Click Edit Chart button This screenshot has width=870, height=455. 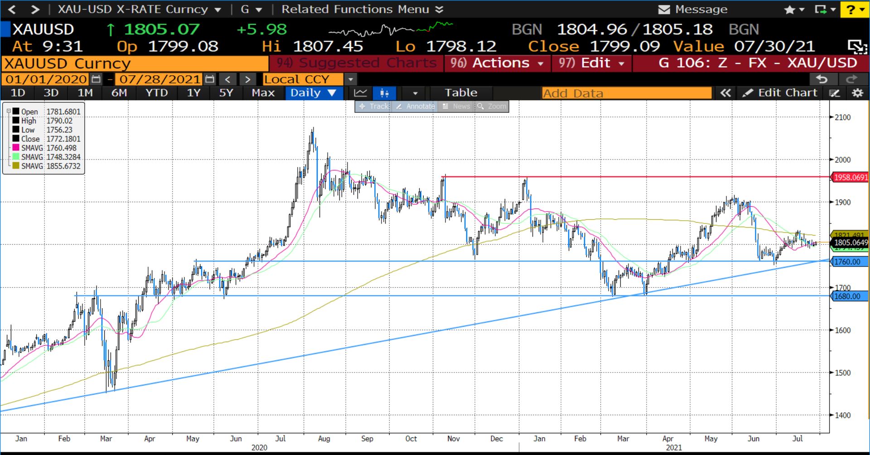point(780,93)
